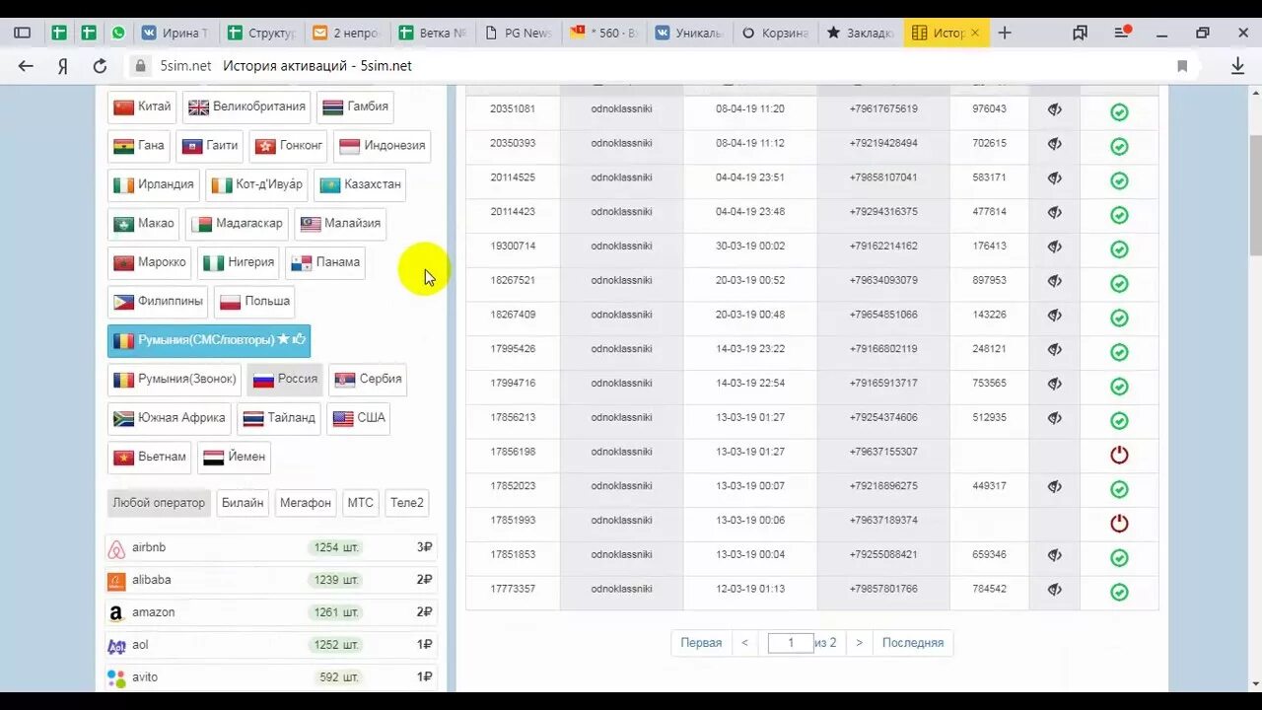Switch to the Корзина tab
Screen dimensions: 1262x710
[x=776, y=33]
